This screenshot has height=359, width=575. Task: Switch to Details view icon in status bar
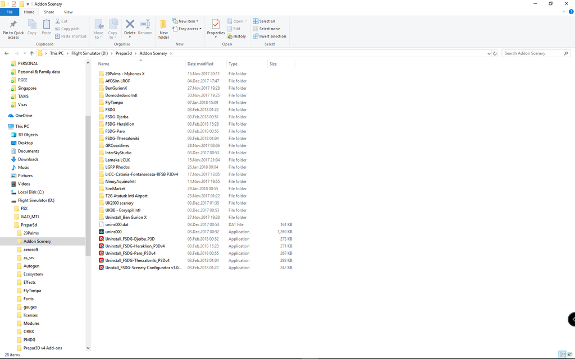point(562,355)
